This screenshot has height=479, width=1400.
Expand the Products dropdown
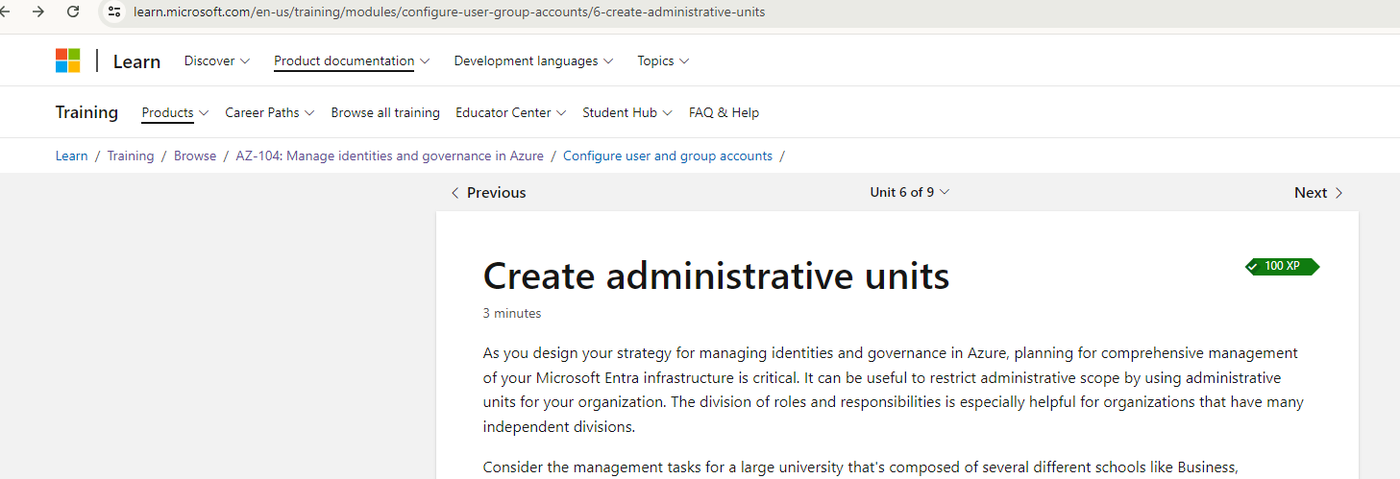coord(175,112)
